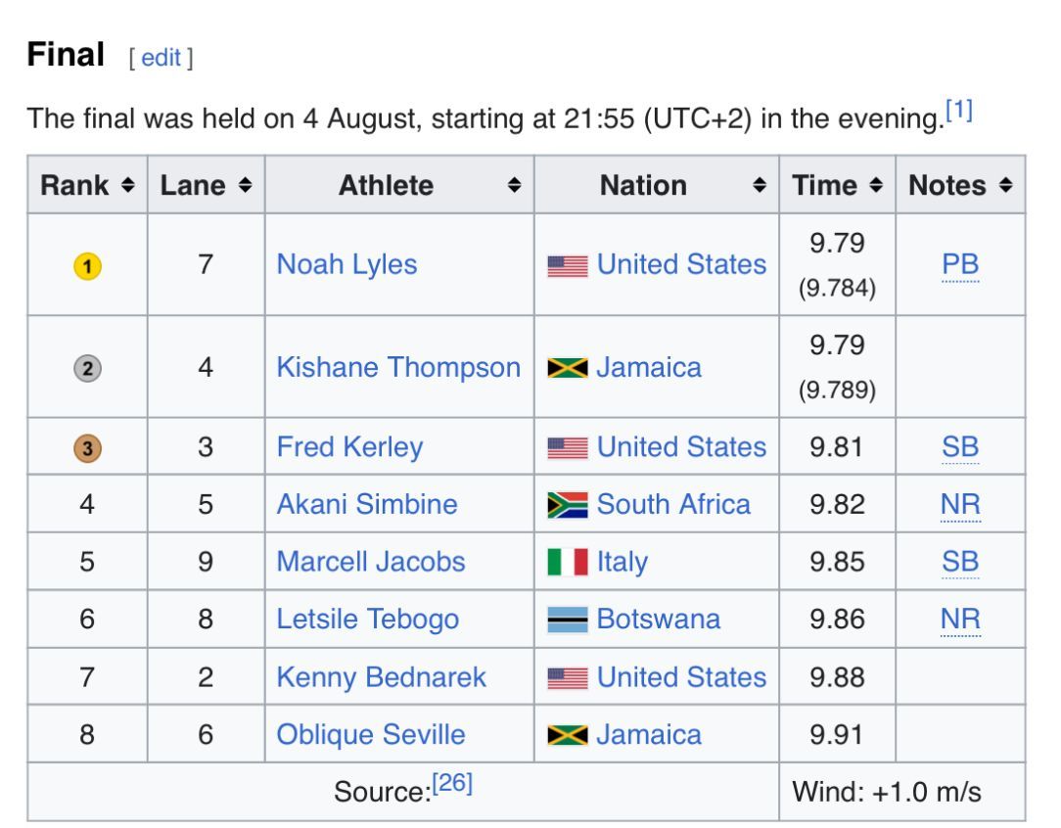The height and width of the screenshot is (828, 1061).
Task: Click the Italy flag icon
Action: point(568,563)
